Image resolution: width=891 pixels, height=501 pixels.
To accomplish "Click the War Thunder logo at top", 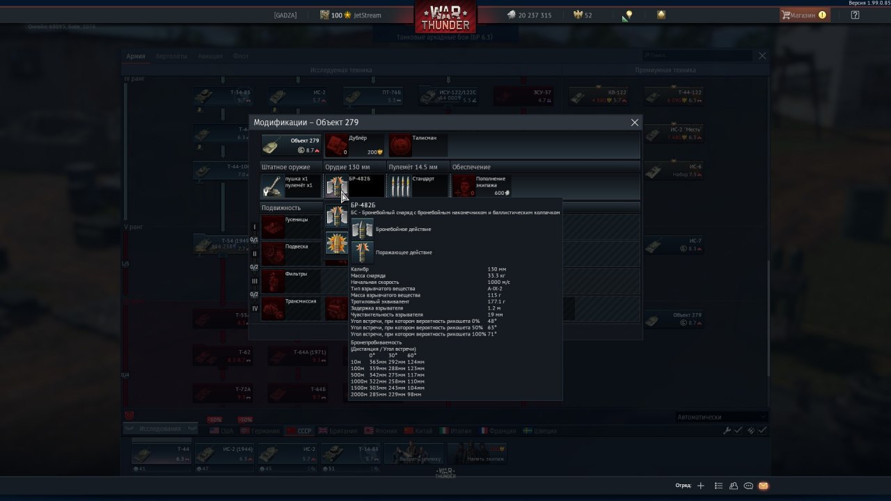I will (x=445, y=17).
